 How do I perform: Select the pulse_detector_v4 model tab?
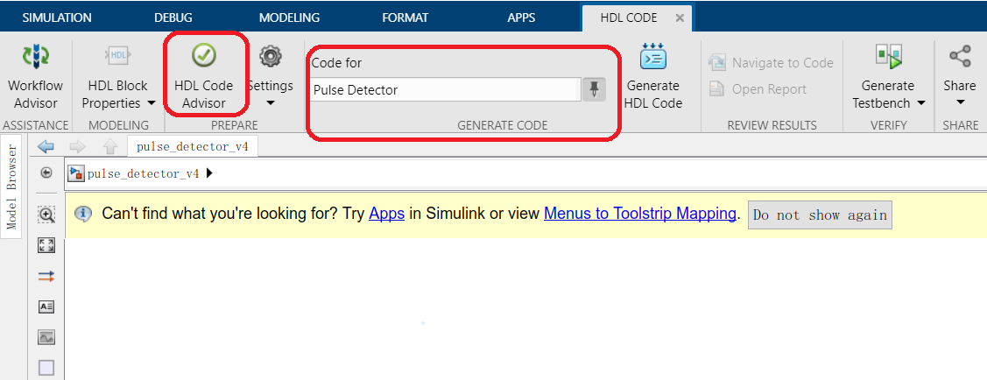(x=192, y=147)
